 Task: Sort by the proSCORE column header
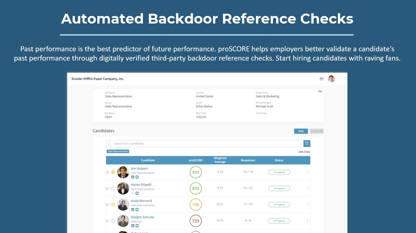tap(195, 160)
